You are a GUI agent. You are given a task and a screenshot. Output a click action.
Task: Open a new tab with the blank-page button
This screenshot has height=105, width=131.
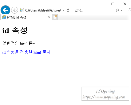55,17
